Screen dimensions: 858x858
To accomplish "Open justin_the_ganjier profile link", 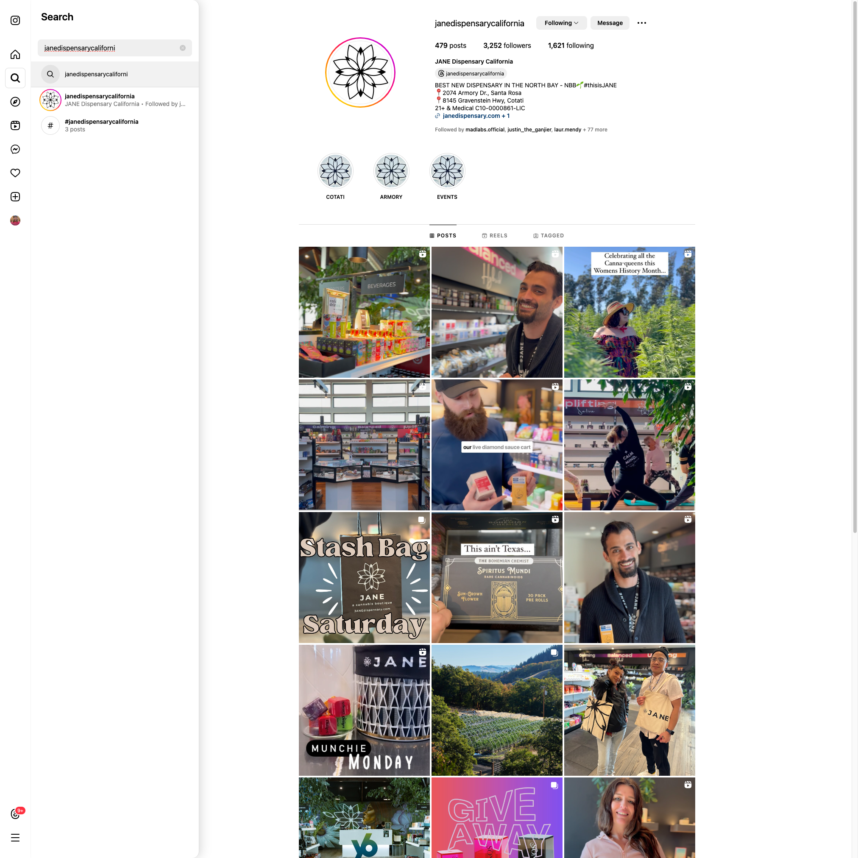I will [529, 130].
